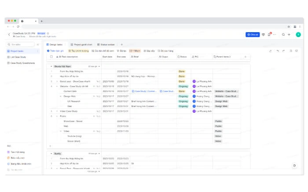Click Thêm bản ghi to add record

(56, 51)
